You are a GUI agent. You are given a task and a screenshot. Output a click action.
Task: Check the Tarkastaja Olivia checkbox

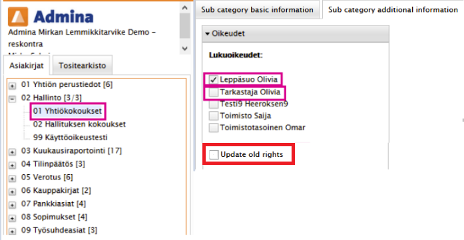pos(213,92)
